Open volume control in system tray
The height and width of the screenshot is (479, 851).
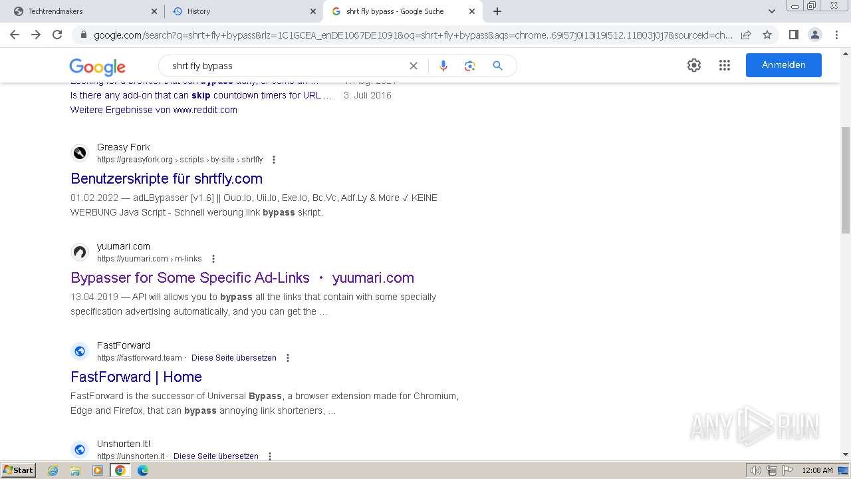[x=756, y=470]
